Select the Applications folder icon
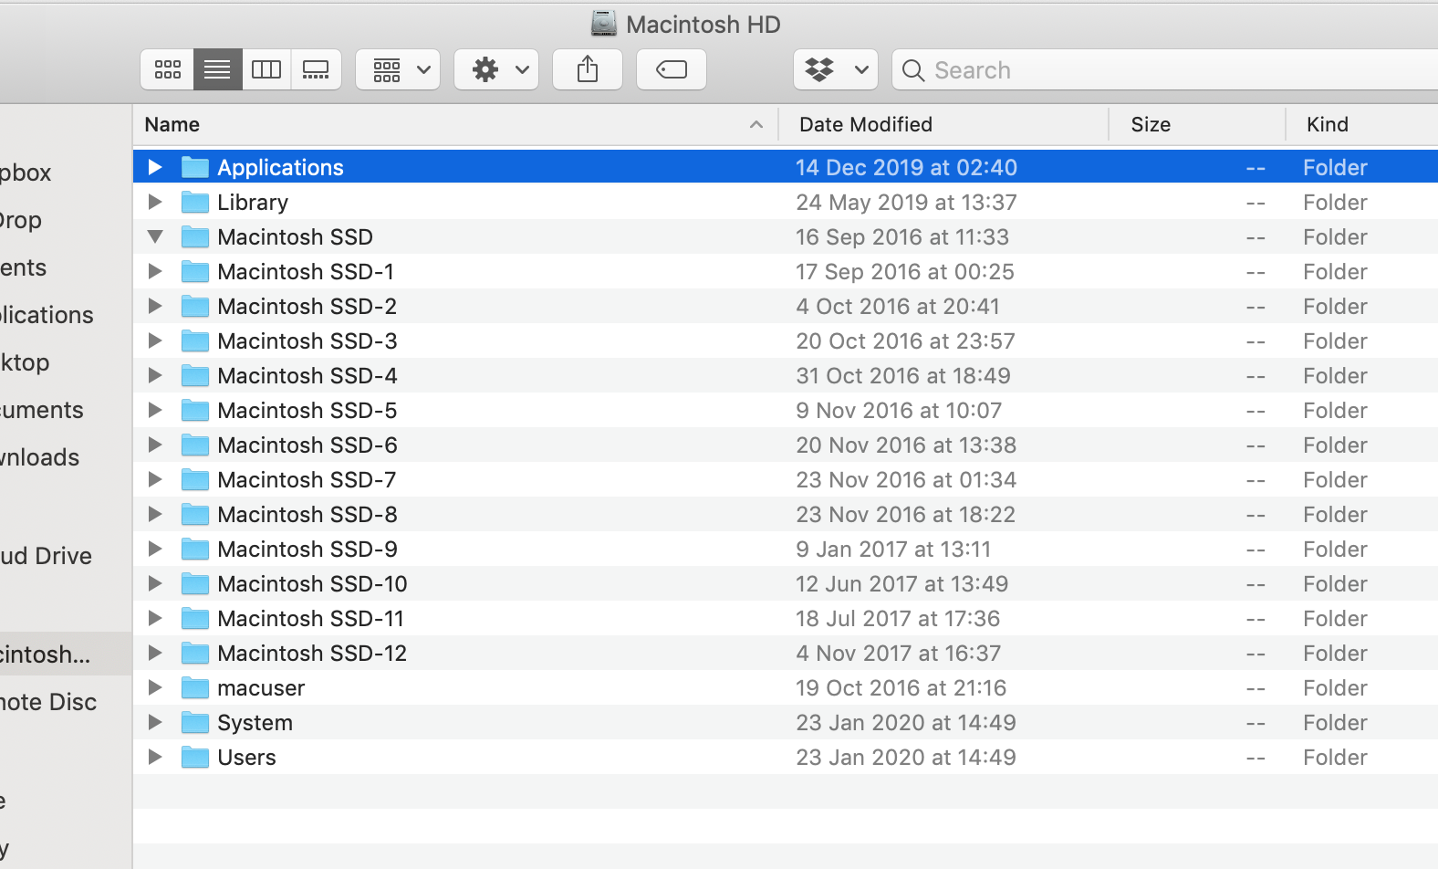1438x869 pixels. [194, 167]
